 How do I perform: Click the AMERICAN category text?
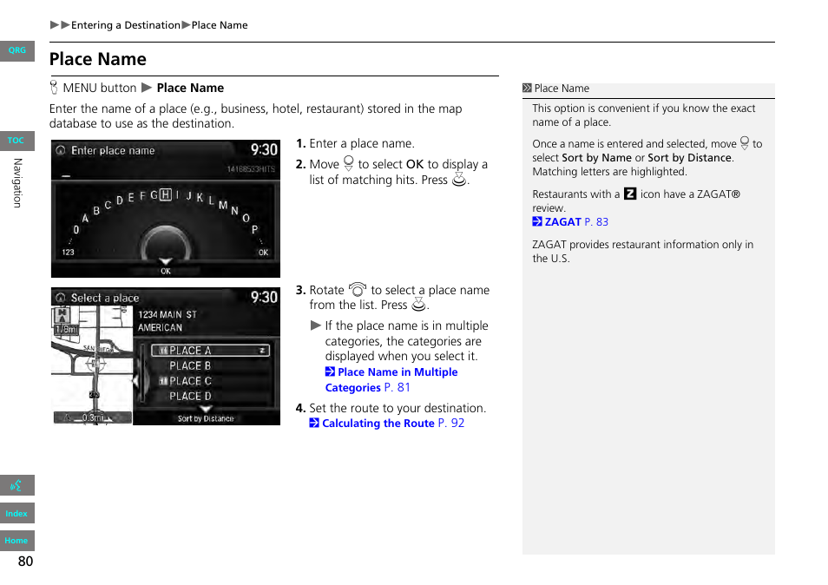coord(160,328)
